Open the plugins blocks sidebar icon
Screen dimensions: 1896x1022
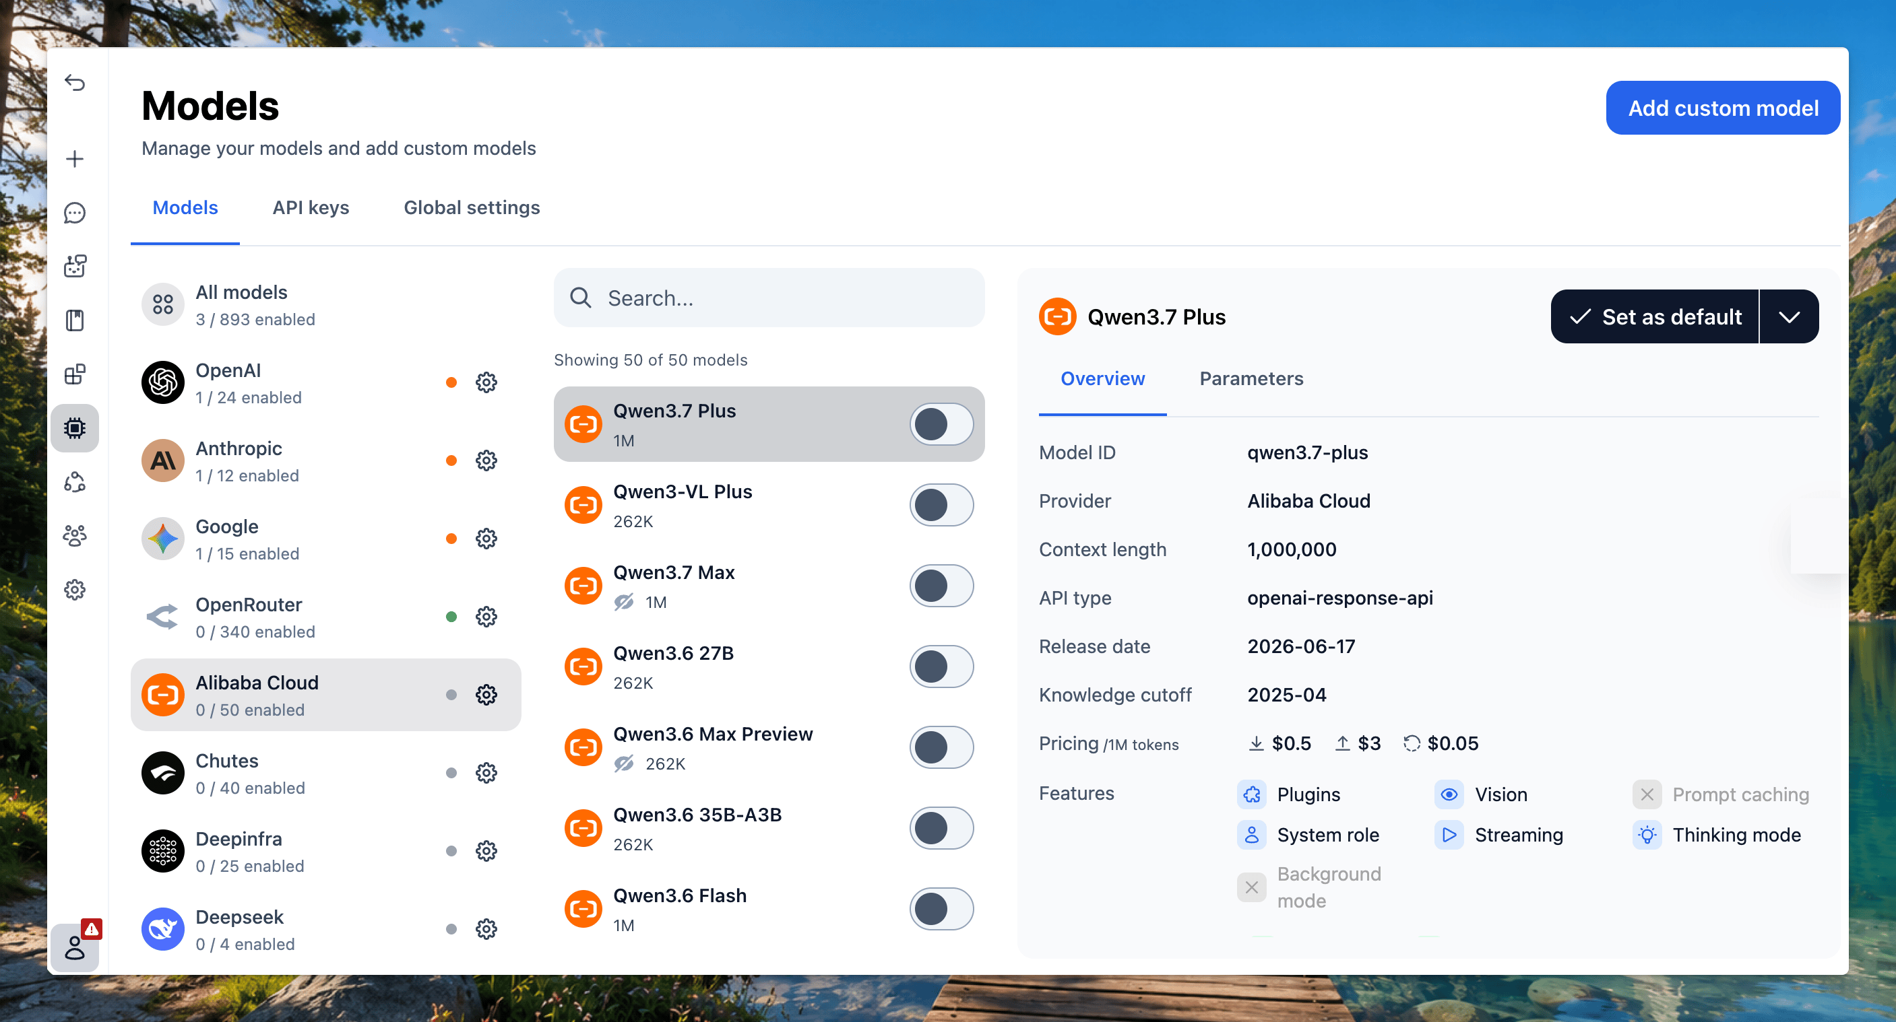coord(74,374)
